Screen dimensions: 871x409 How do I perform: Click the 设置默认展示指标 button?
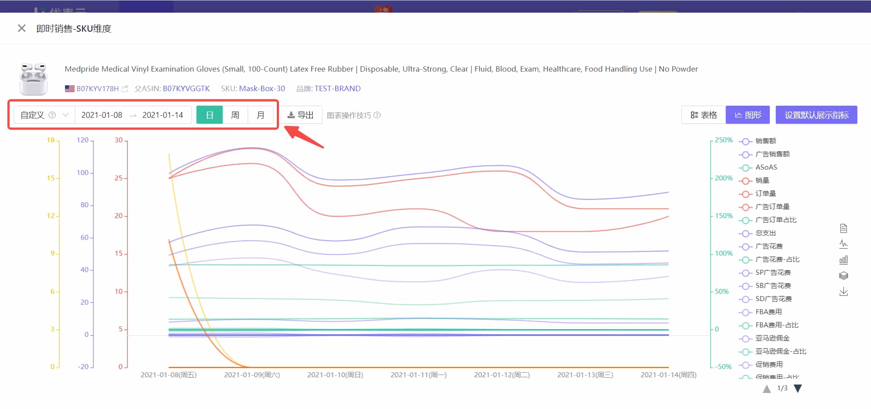coord(816,115)
